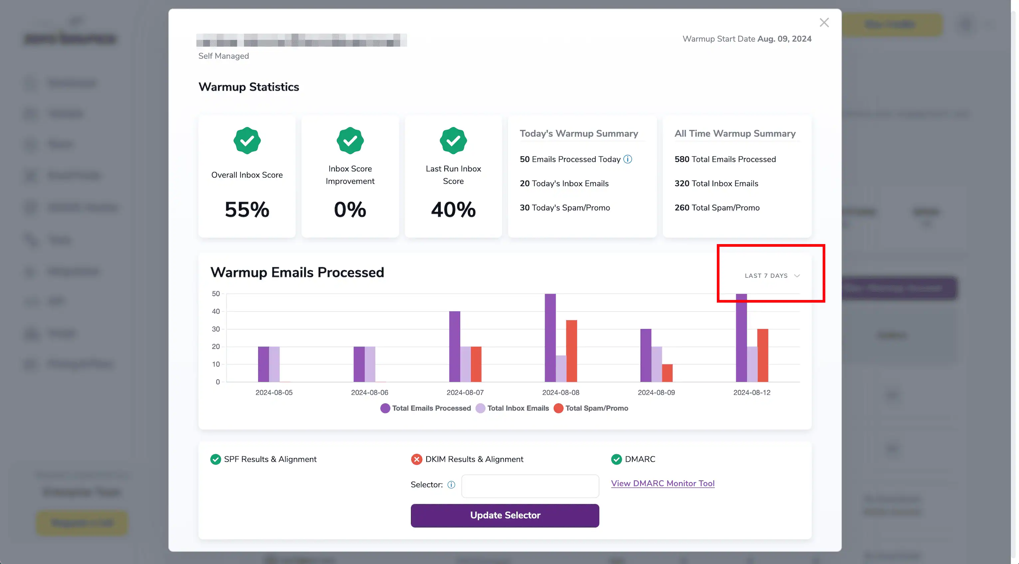This screenshot has height=564, width=1019.
Task: Click inside the Selector input field
Action: tap(530, 486)
